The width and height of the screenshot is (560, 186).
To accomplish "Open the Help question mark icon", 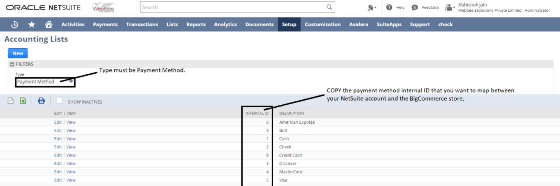I will [389, 7].
